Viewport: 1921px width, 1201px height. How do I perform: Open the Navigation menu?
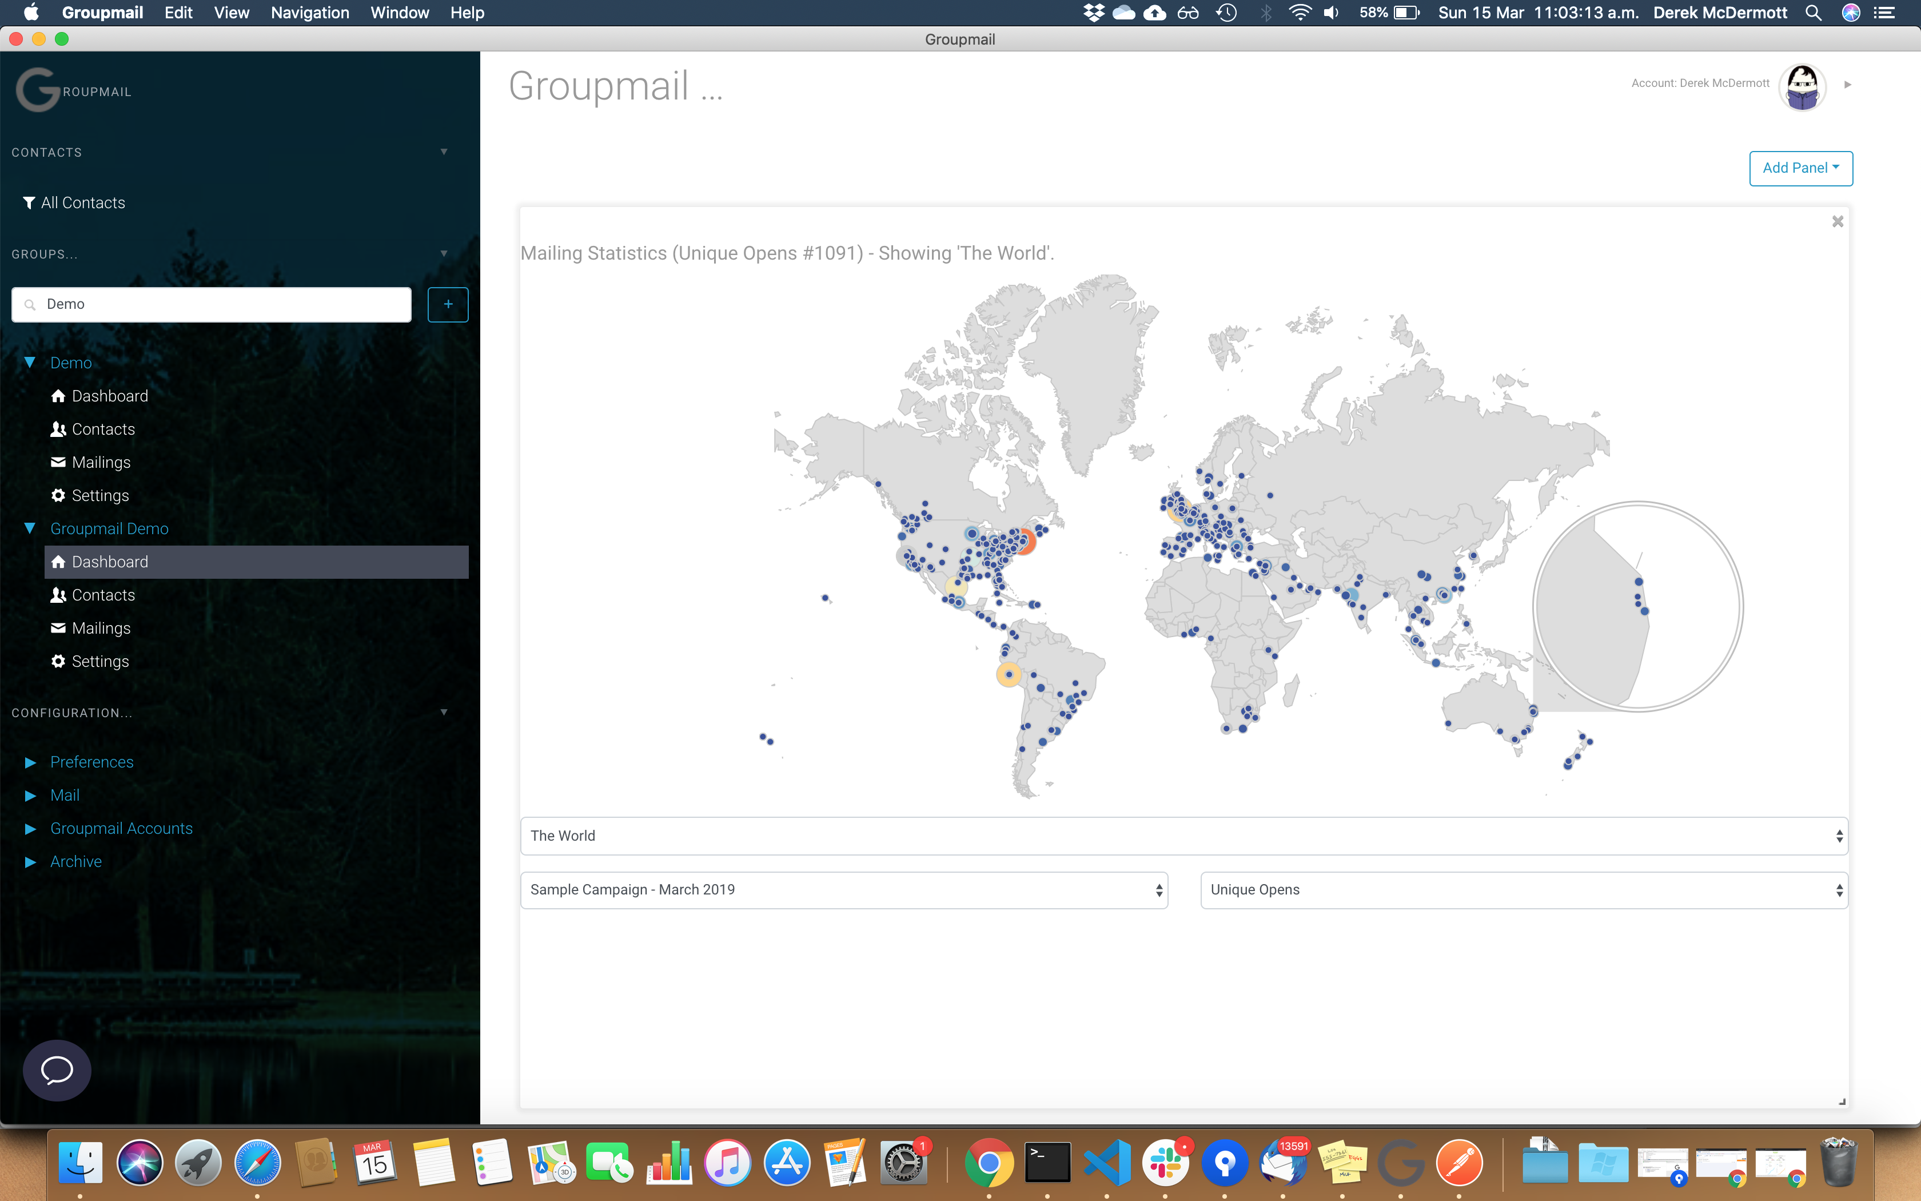309,13
